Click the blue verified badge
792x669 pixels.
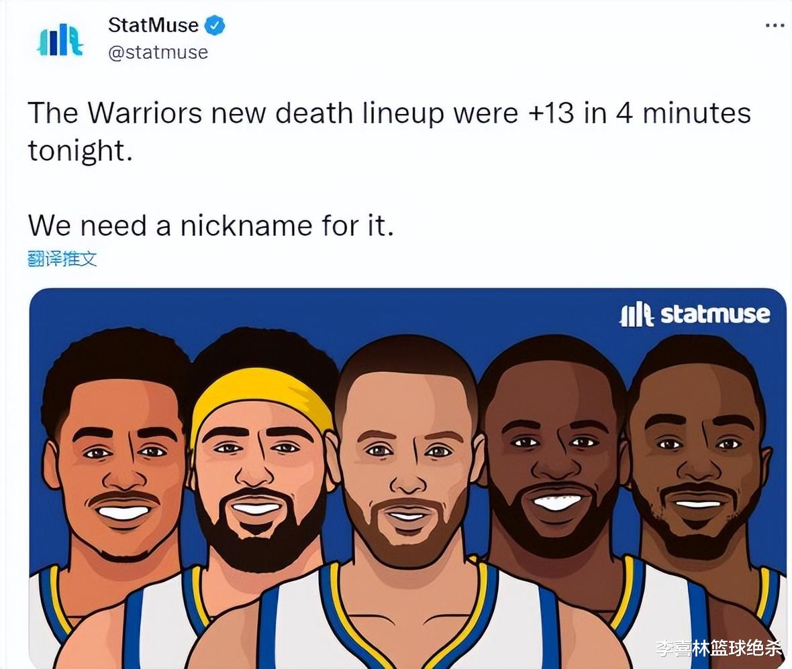coord(215,25)
